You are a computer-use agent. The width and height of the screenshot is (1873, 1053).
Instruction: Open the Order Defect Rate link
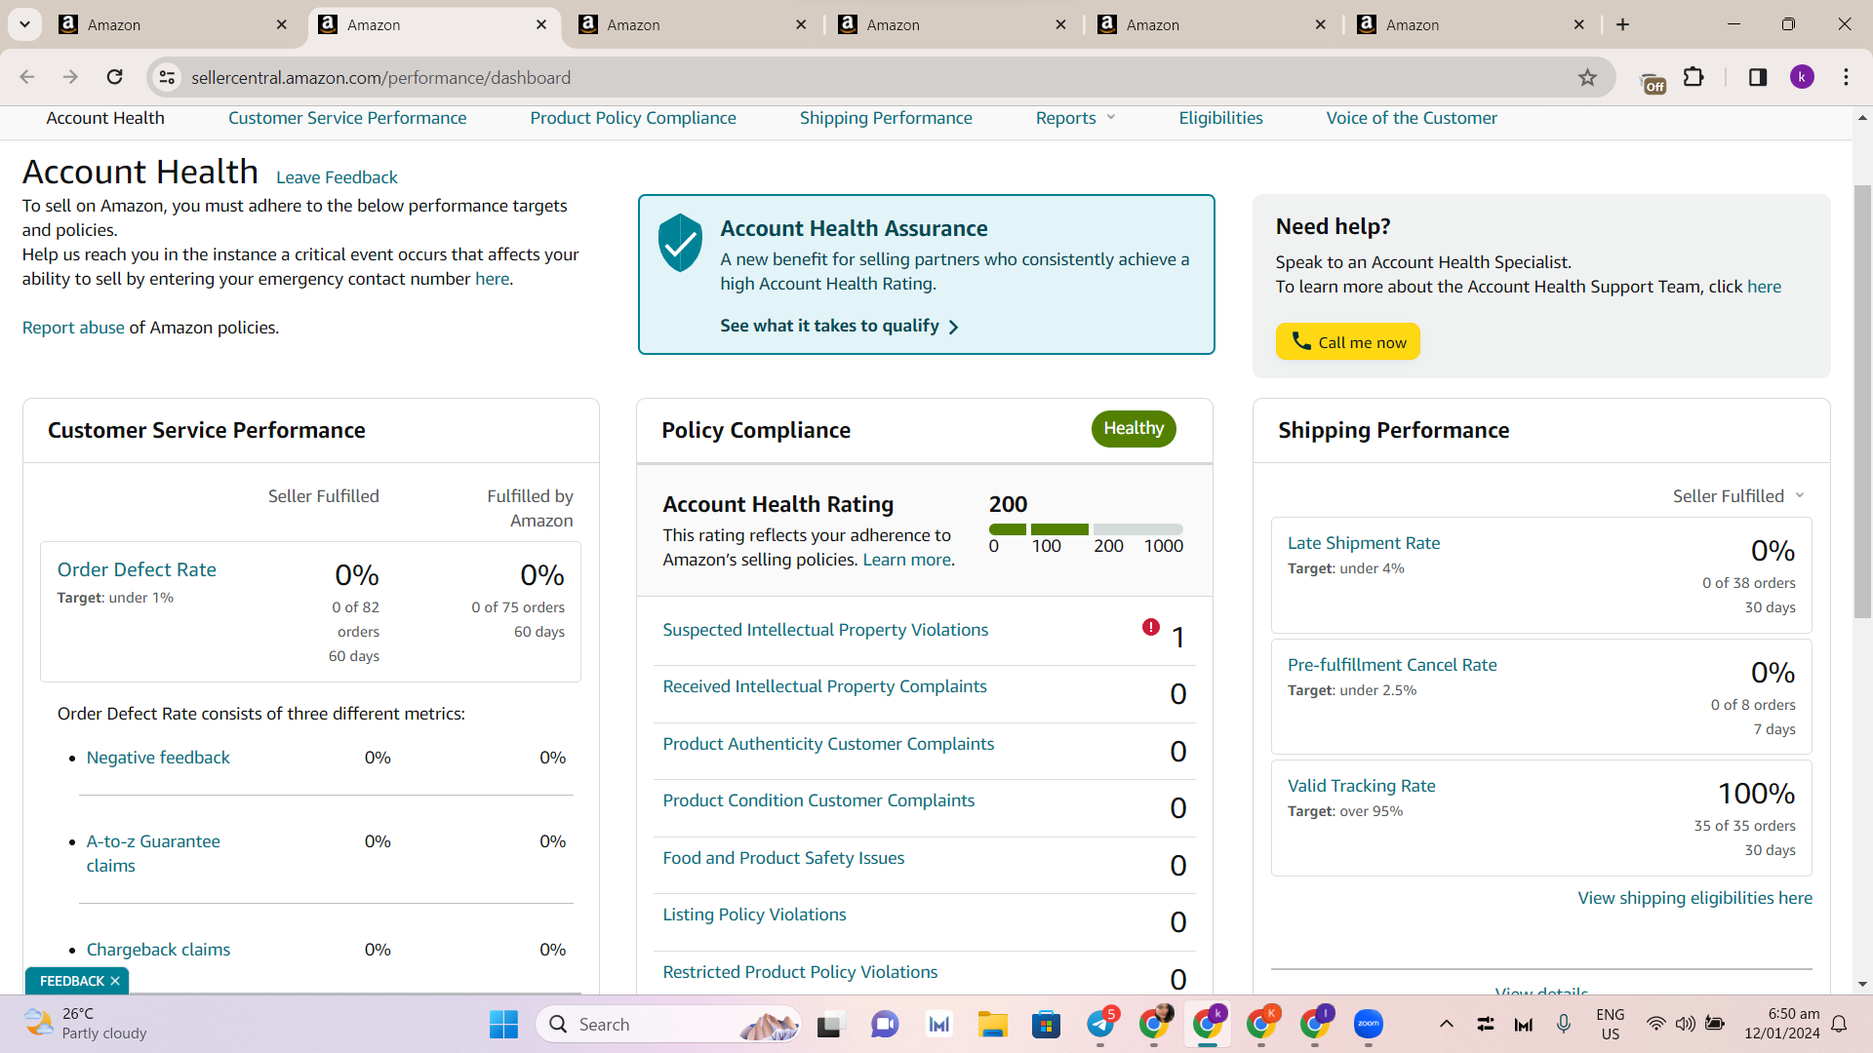137,569
